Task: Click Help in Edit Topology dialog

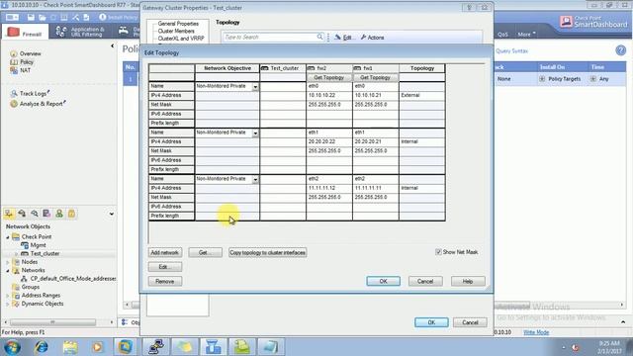Action: click(x=468, y=281)
